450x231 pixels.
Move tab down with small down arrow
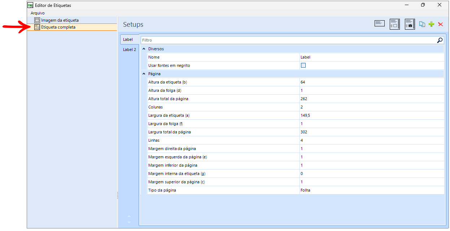click(129, 222)
